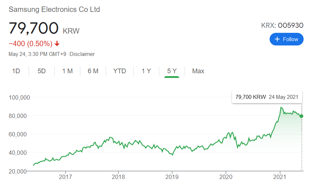Click the 2020 x-axis label
Viewport: 317px width, 184px height.
(226, 177)
